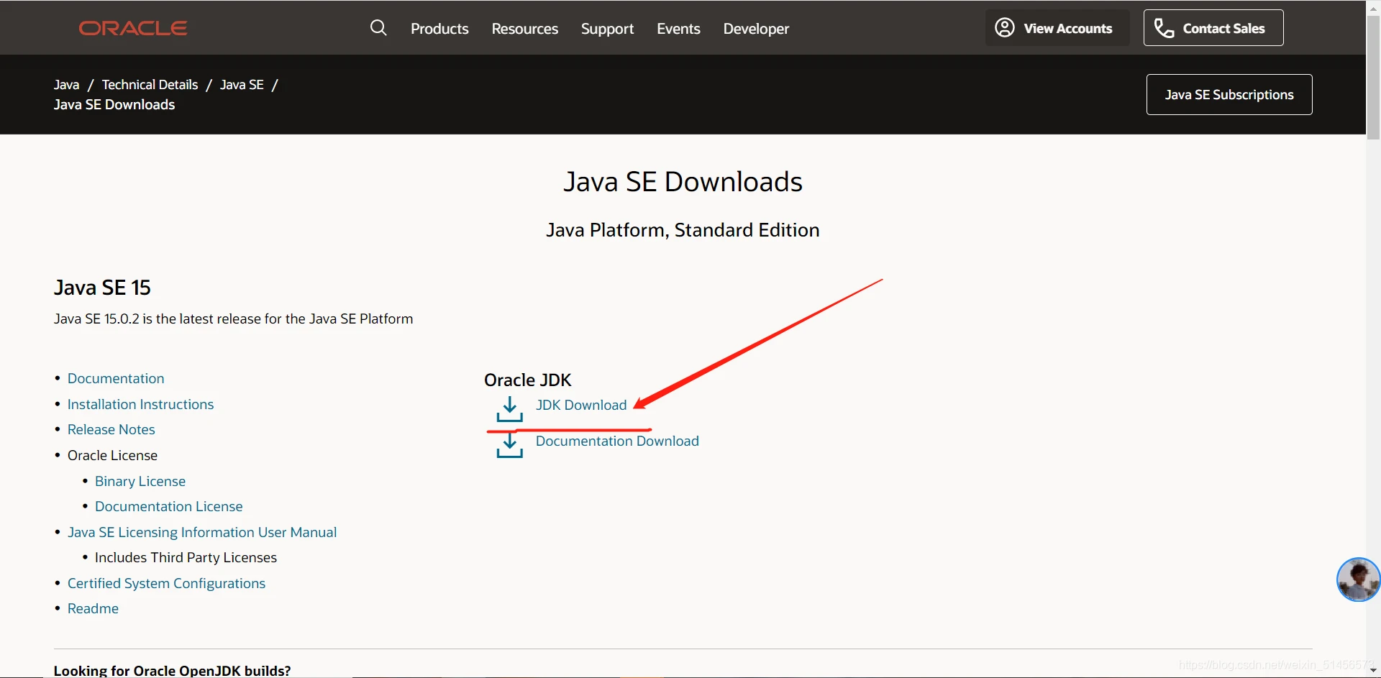The image size is (1381, 678).
Task: Click Java SE Downloads breadcrumb text
Action: tap(114, 105)
